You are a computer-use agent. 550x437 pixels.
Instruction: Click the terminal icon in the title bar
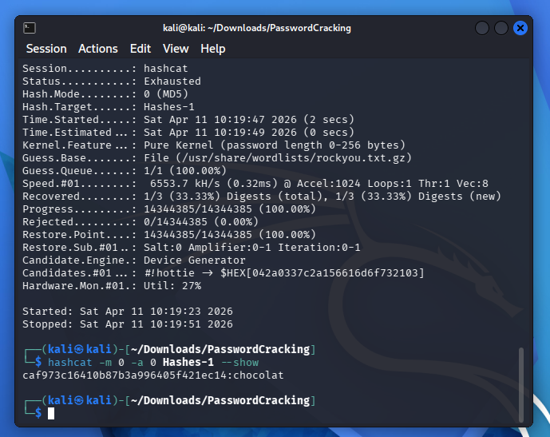tap(30, 28)
